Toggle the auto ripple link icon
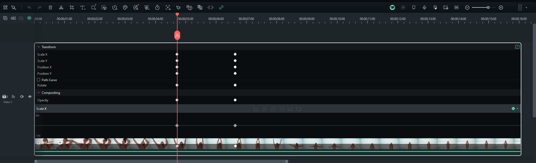The height and width of the screenshot is (163, 536). 13,18
